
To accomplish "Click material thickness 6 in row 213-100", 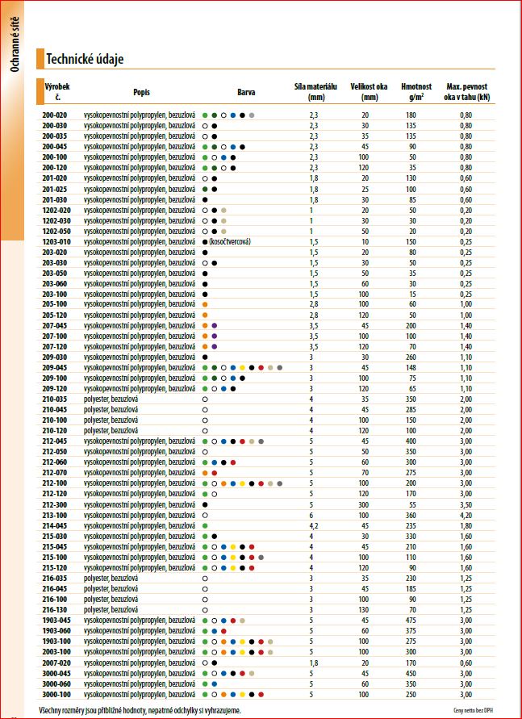I will pyautogui.click(x=311, y=515).
